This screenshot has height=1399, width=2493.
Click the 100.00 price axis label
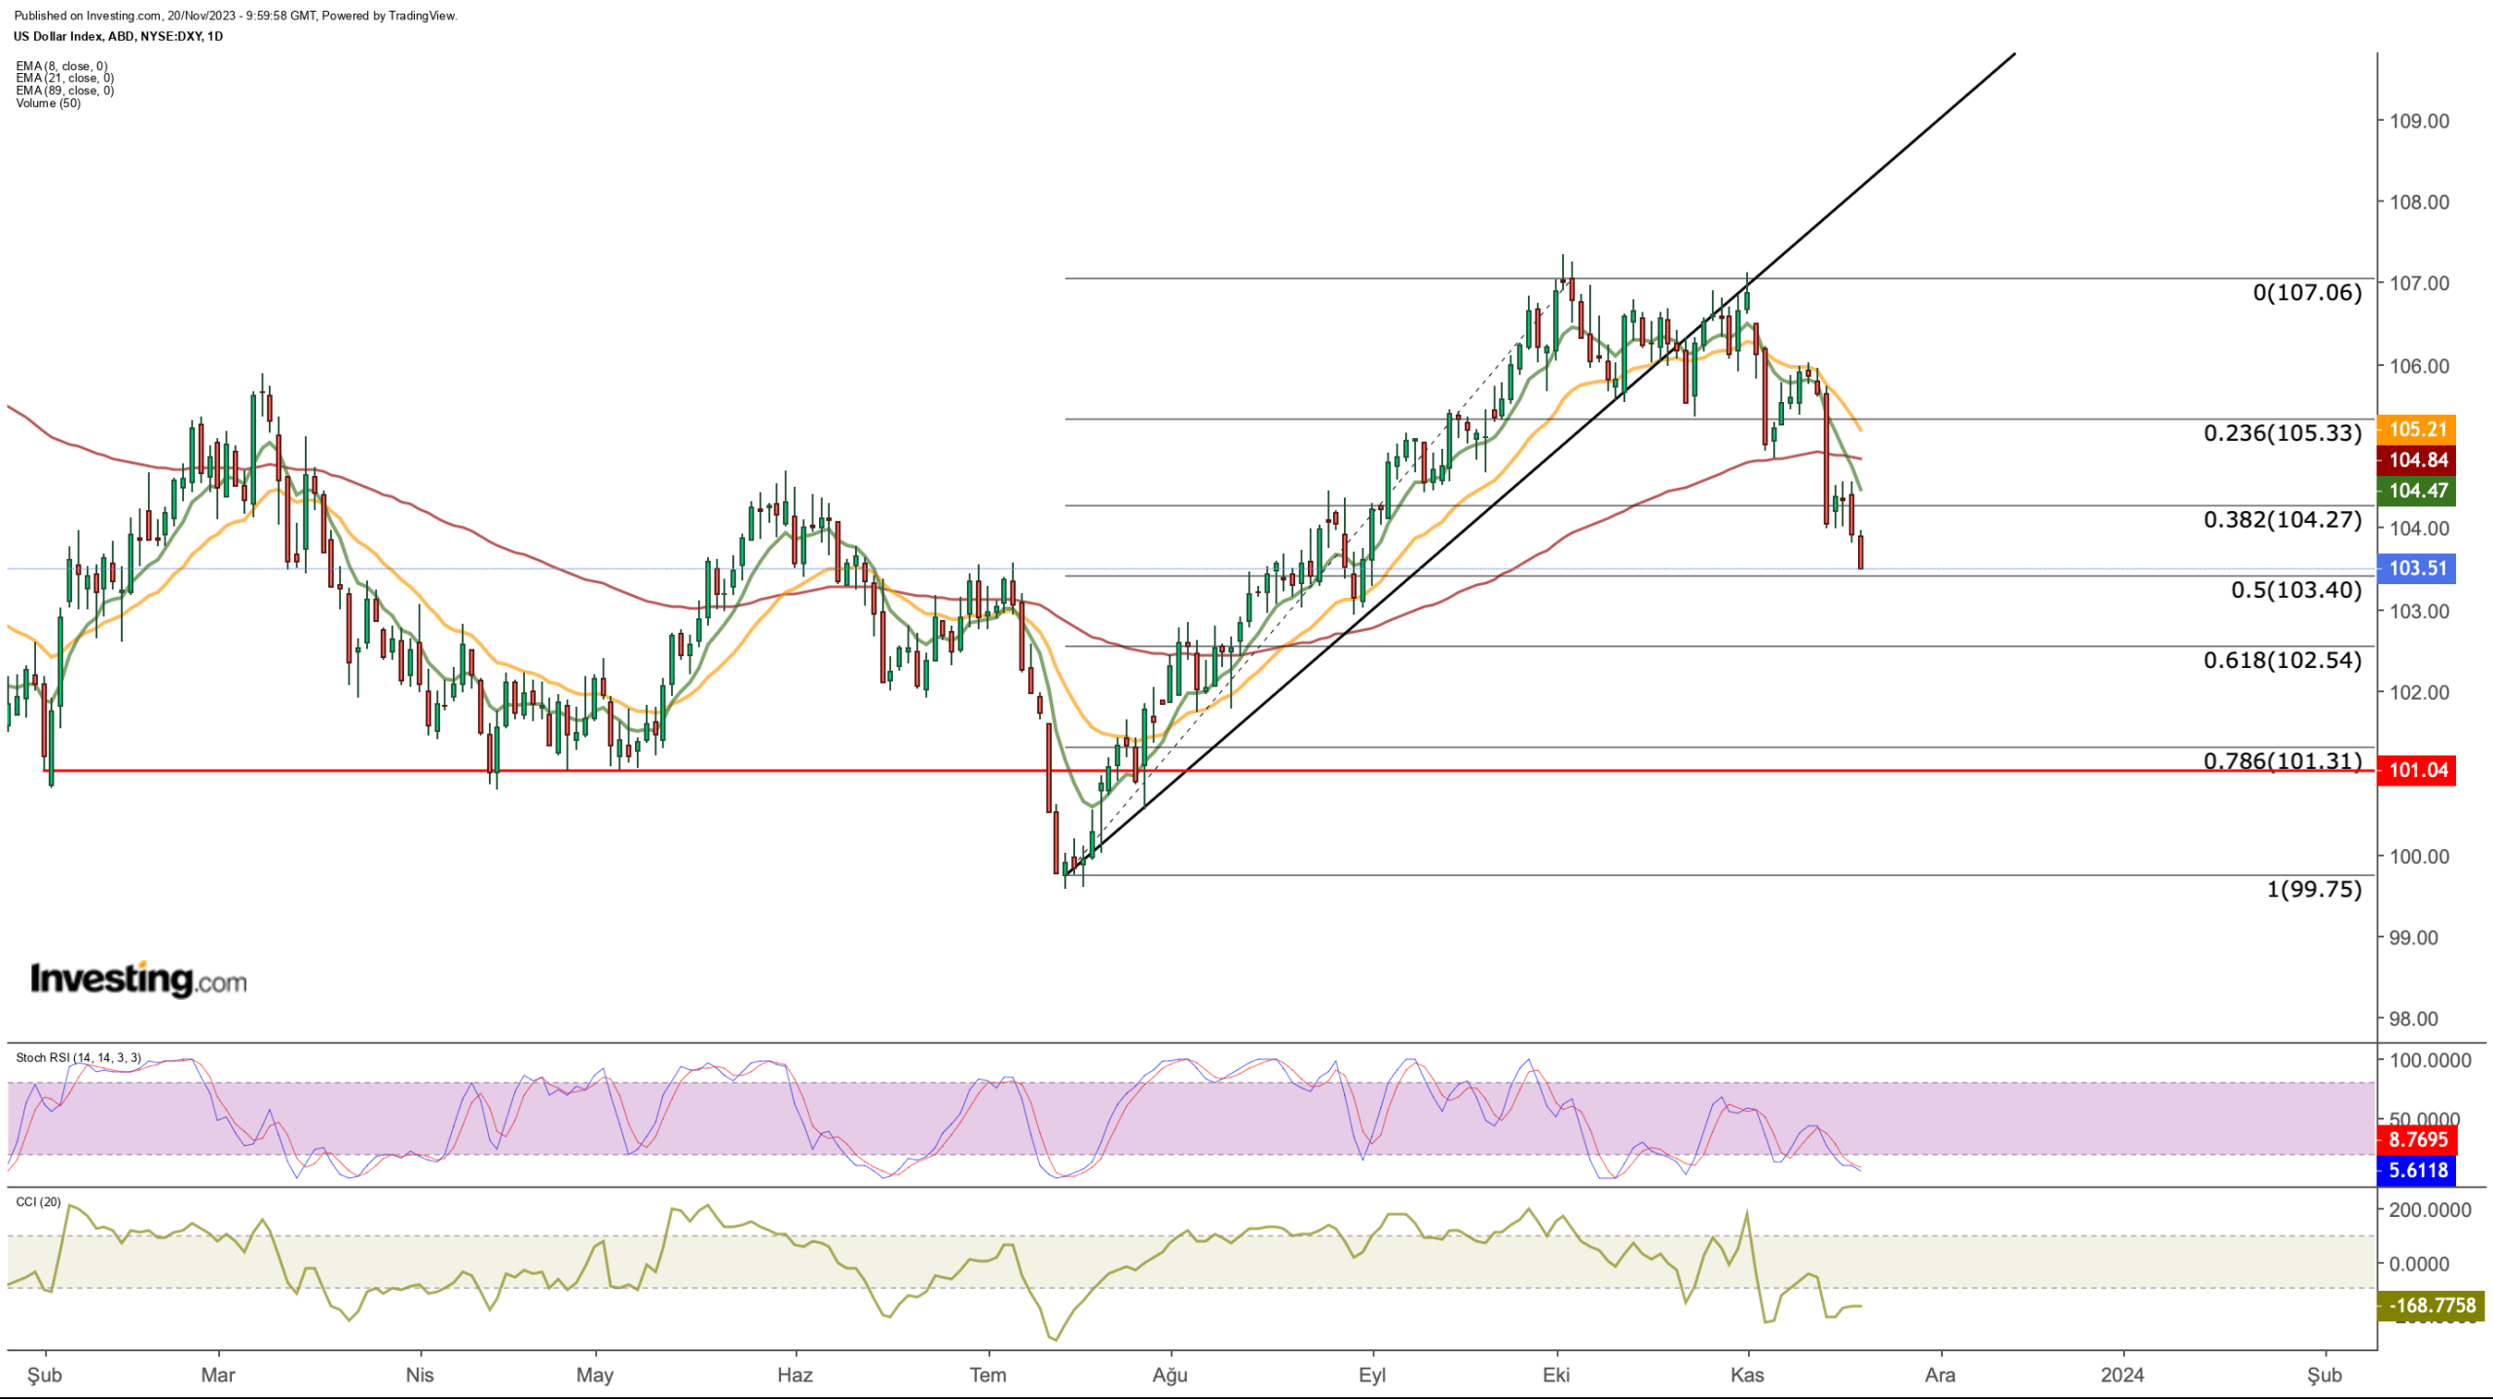pos(2420,857)
